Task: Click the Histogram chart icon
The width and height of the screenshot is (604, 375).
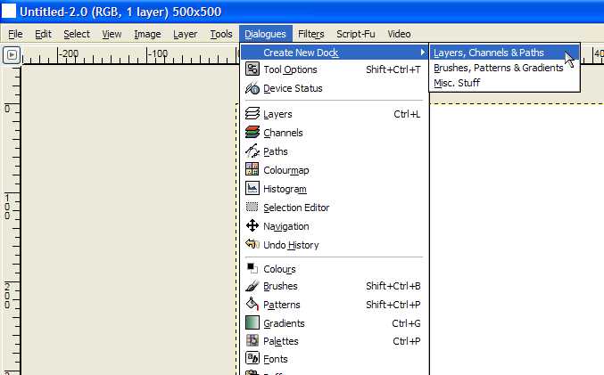Action: pyautogui.click(x=252, y=188)
